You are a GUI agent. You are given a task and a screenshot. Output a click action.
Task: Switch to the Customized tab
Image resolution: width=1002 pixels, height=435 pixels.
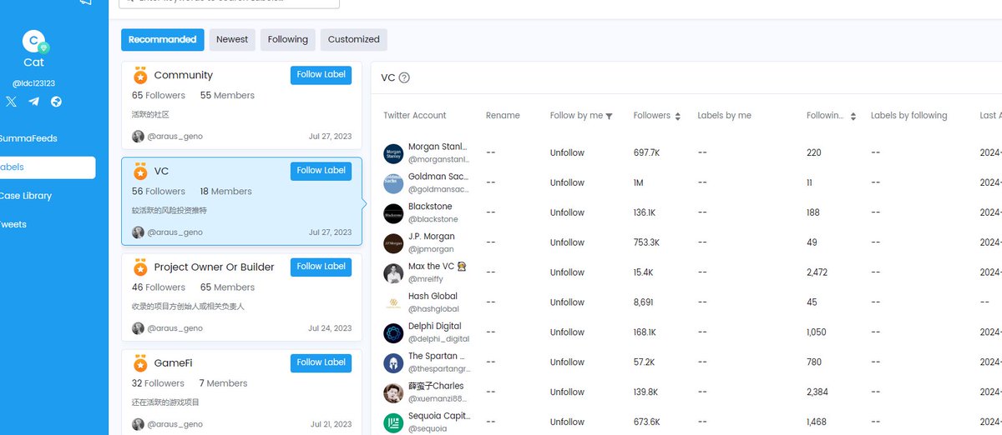(x=353, y=39)
